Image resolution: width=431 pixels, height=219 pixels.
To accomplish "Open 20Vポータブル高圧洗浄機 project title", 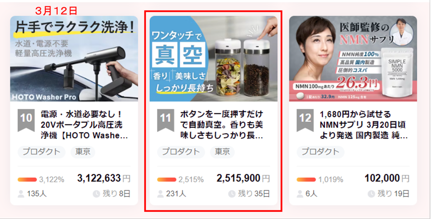I will [84, 125].
